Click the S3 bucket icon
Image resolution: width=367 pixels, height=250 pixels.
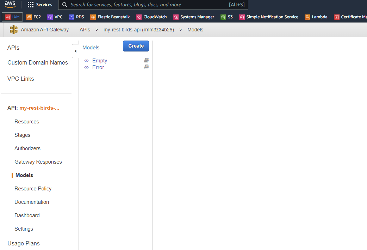(x=223, y=17)
